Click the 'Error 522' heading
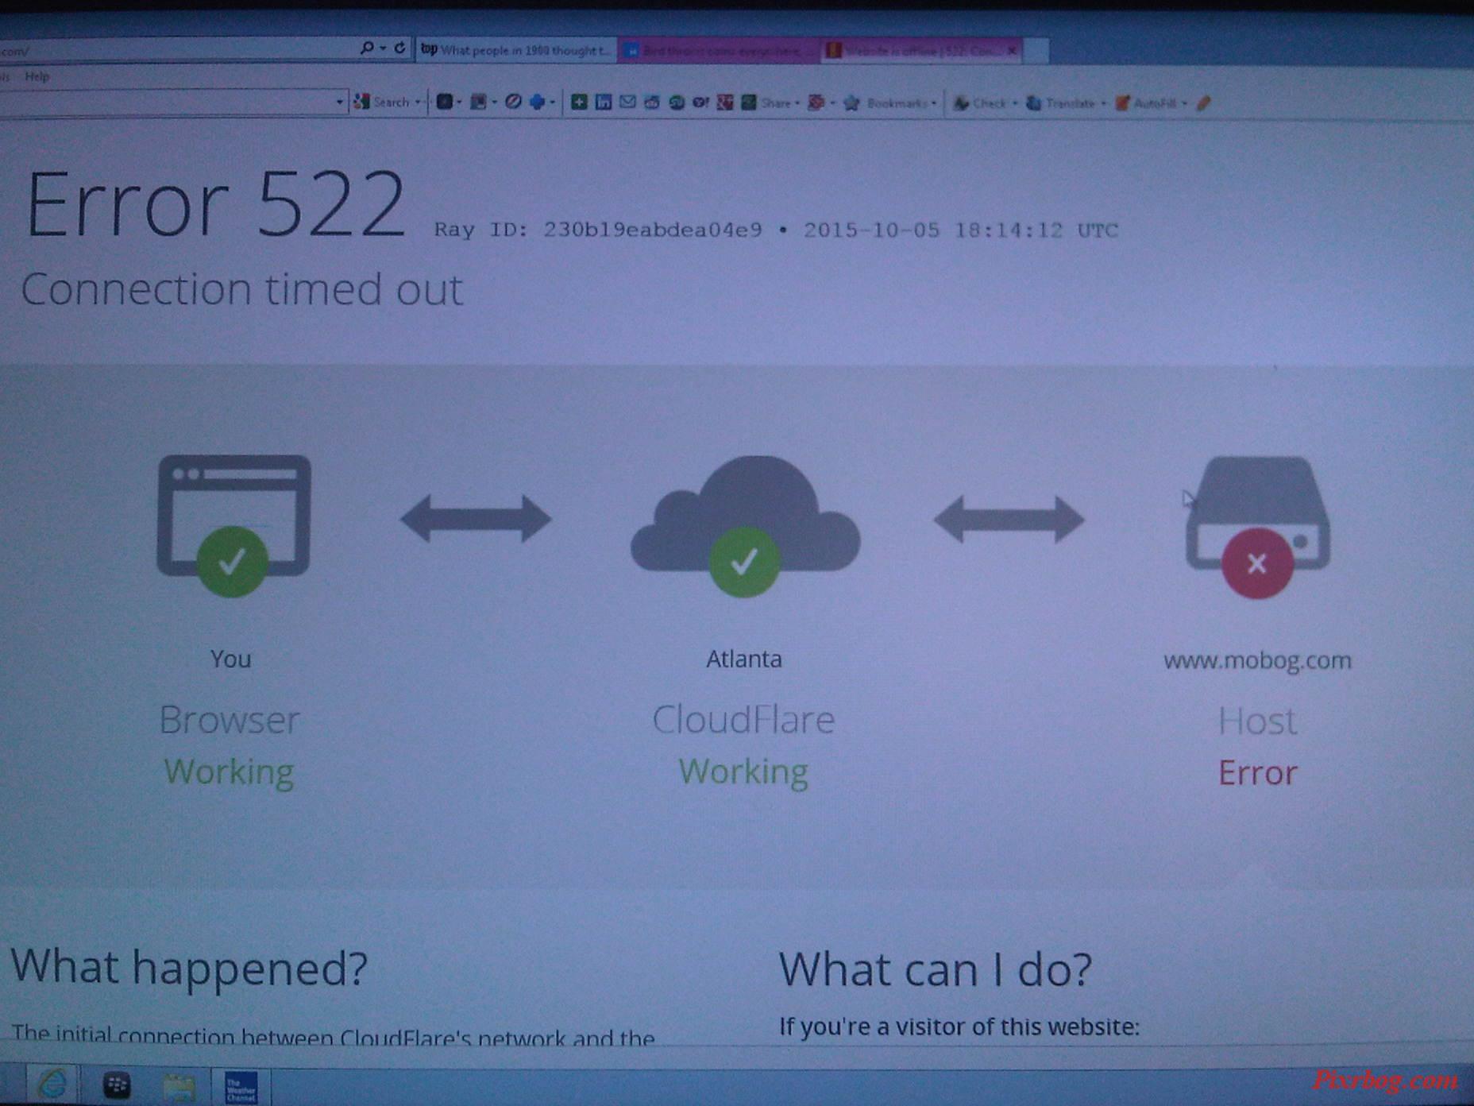1474x1106 pixels. coord(215,204)
